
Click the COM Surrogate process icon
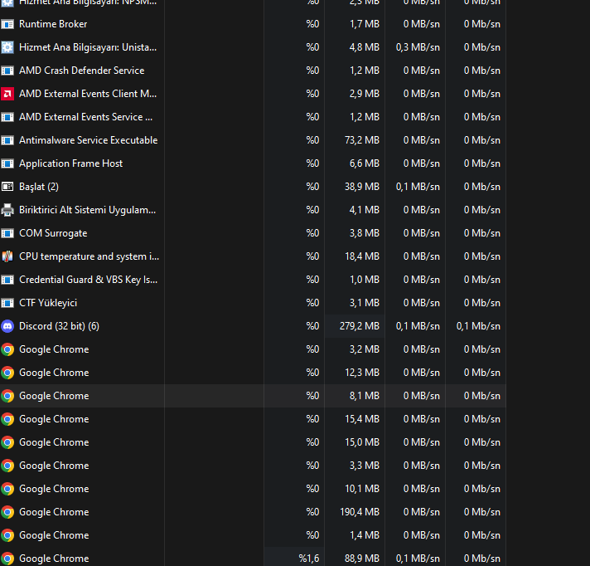click(7, 233)
